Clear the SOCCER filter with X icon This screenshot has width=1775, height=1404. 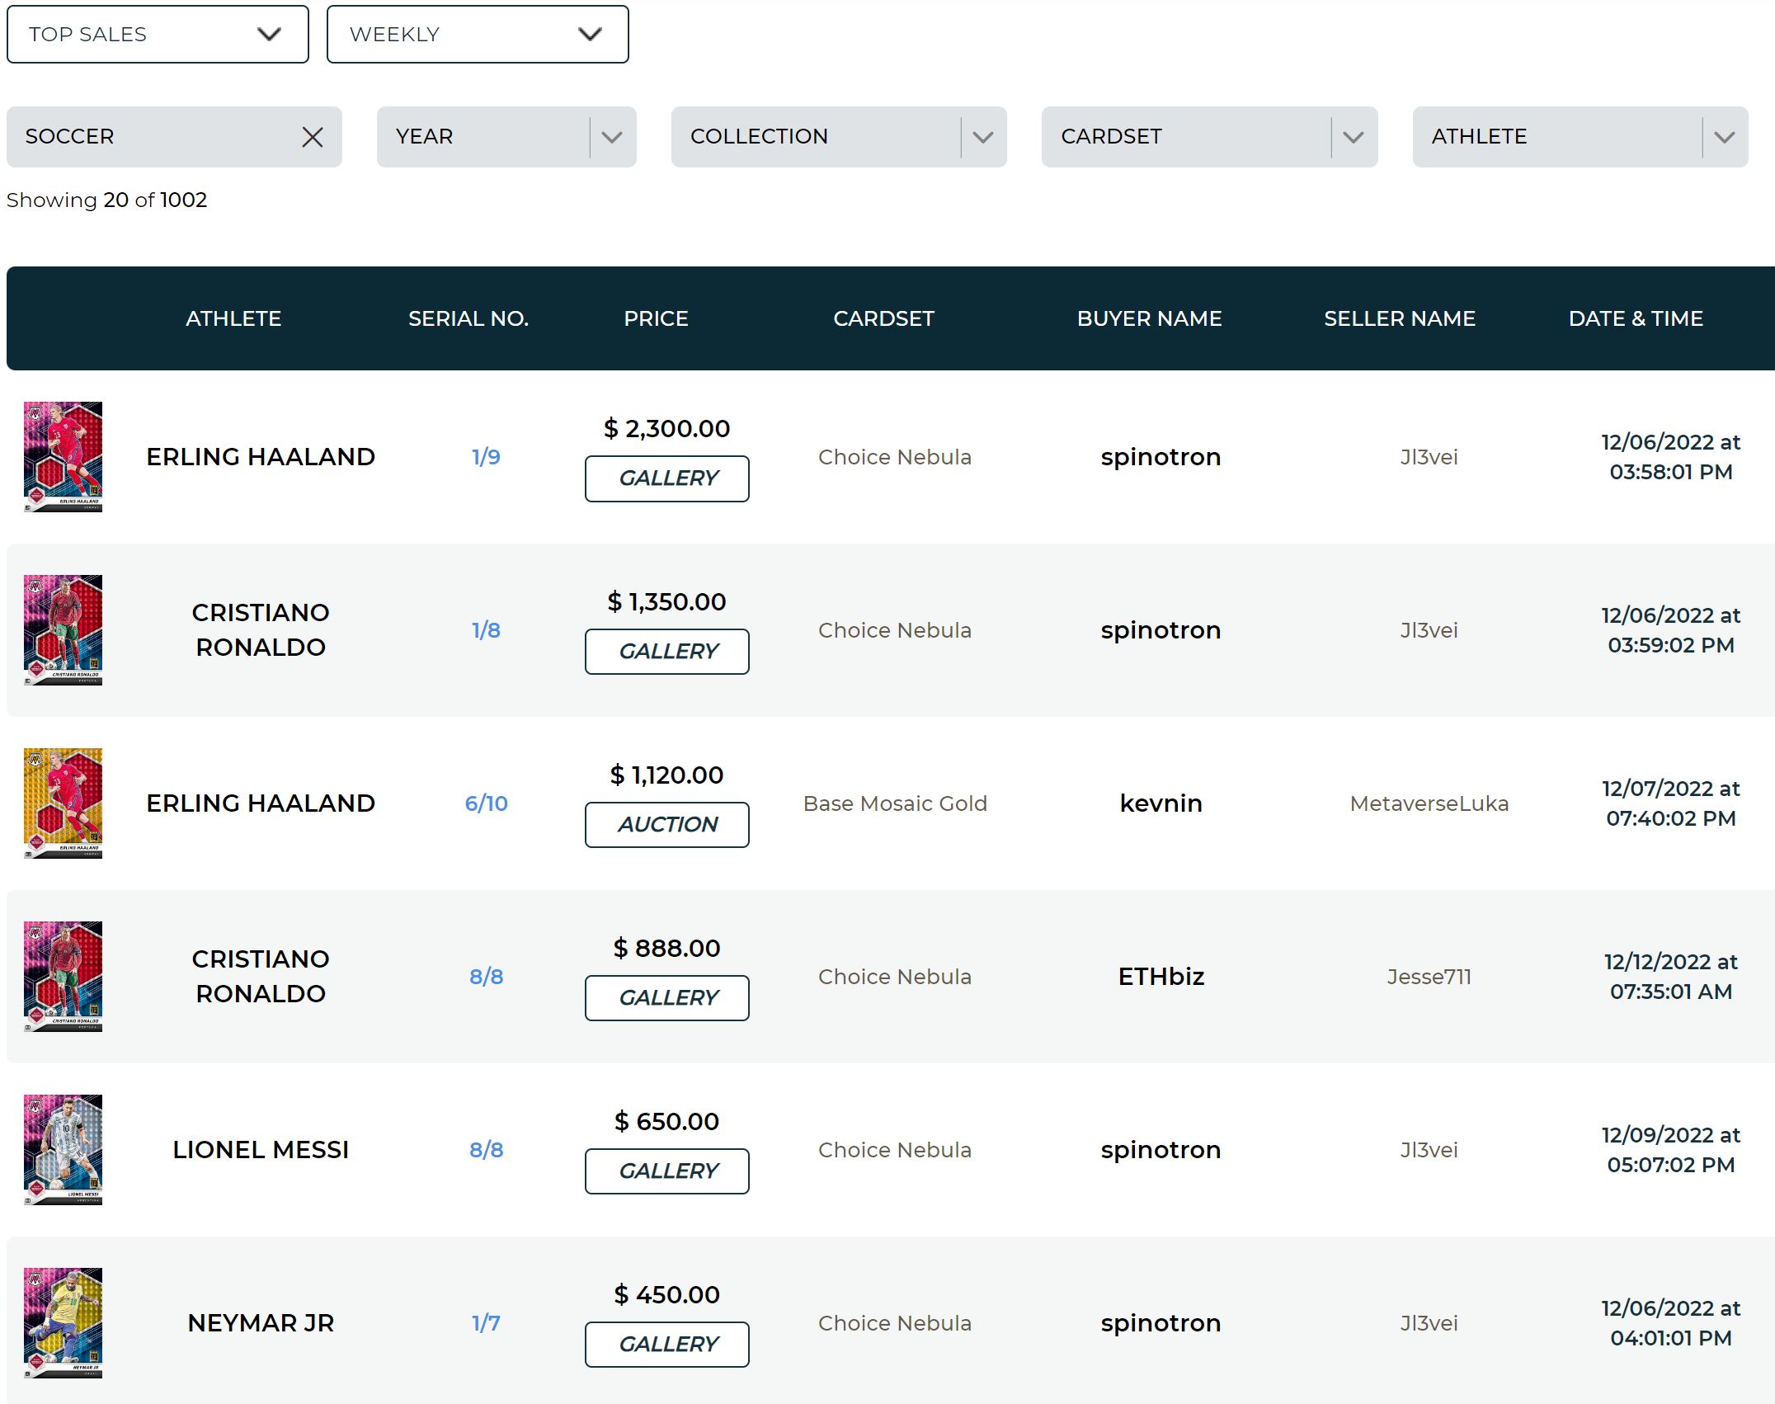pos(312,137)
